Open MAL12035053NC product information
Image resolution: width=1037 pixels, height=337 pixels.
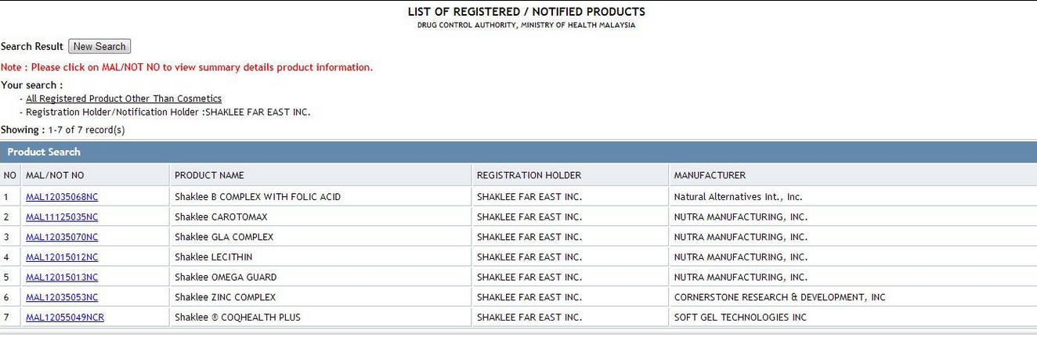[x=62, y=298]
